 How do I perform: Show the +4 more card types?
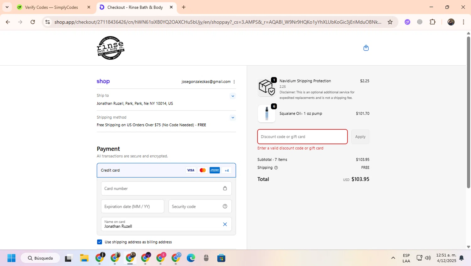(x=227, y=170)
